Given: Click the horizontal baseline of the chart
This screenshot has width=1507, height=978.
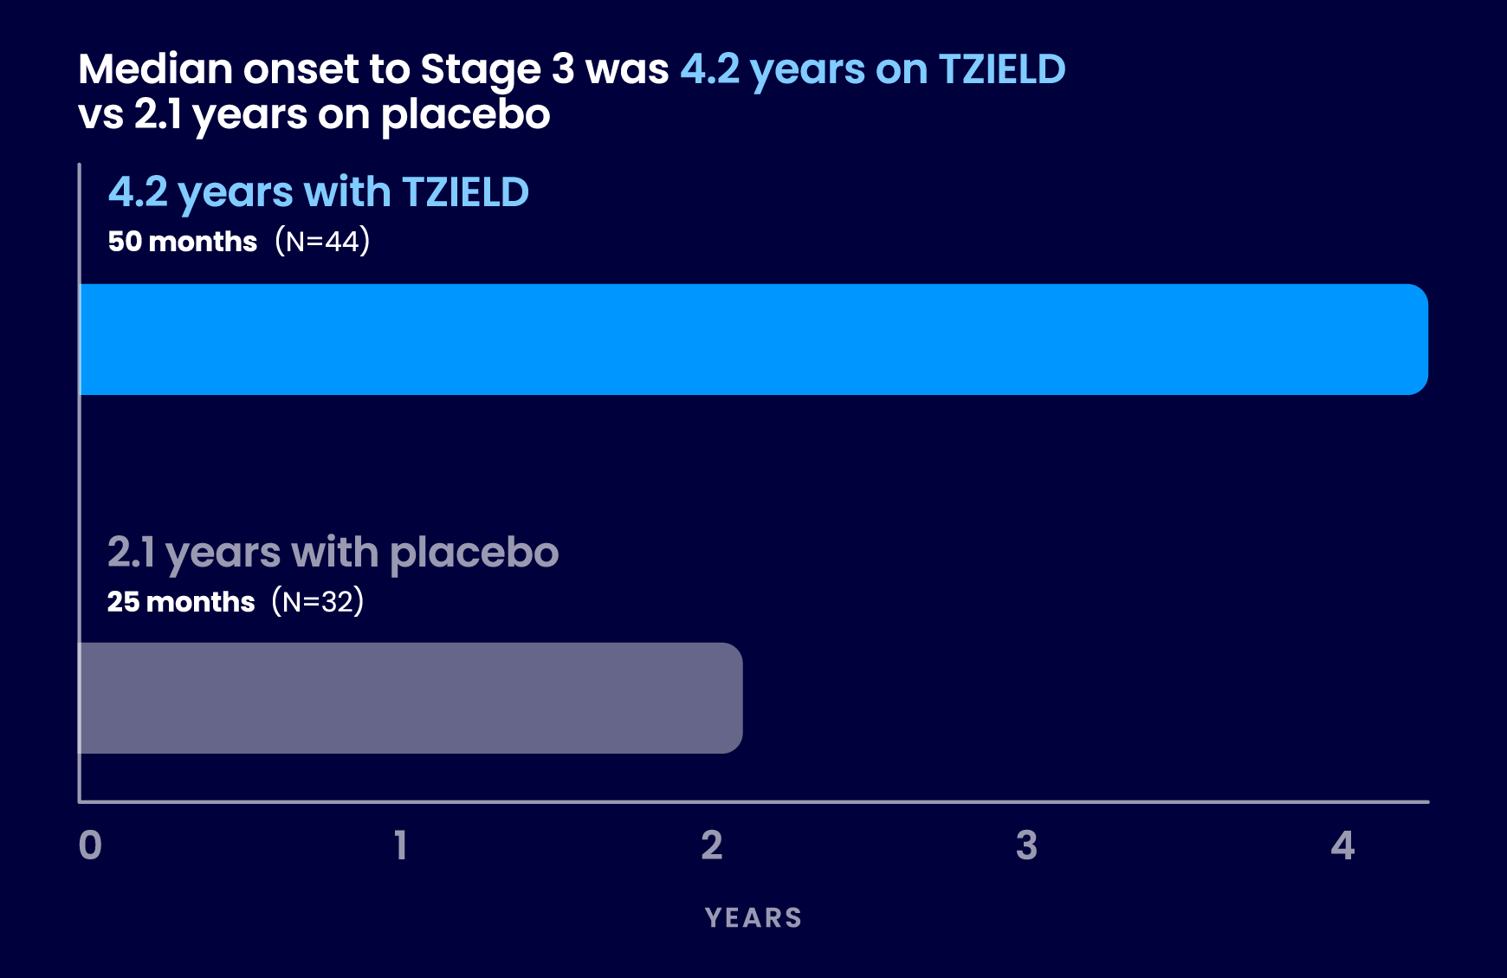Looking at the screenshot, I should tap(753, 802).
